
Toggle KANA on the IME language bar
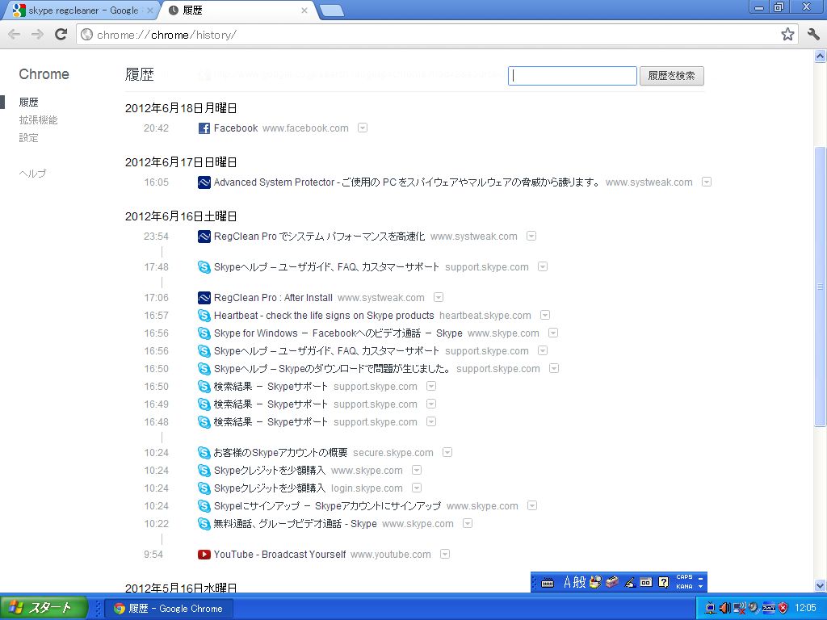[x=684, y=586]
